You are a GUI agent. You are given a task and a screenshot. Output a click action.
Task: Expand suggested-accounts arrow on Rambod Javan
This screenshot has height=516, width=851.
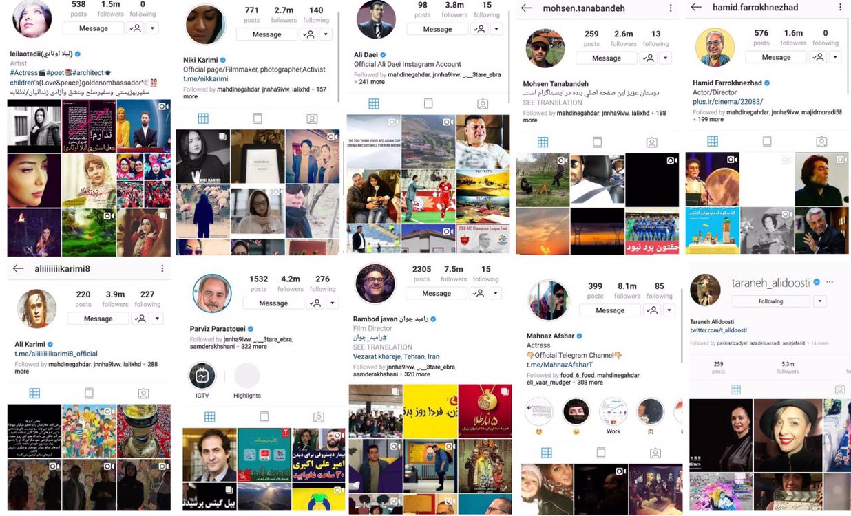coord(496,293)
